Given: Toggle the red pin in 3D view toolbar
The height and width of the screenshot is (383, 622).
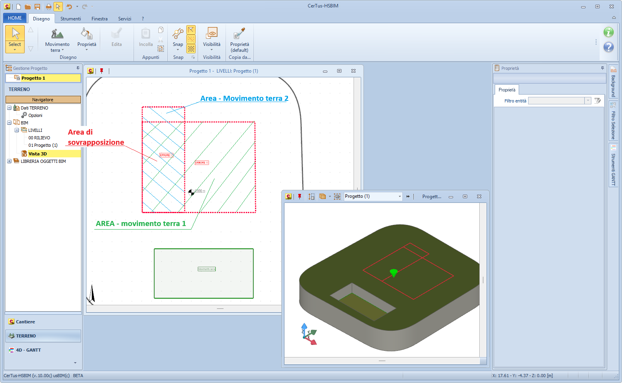Looking at the screenshot, I should pyautogui.click(x=299, y=197).
